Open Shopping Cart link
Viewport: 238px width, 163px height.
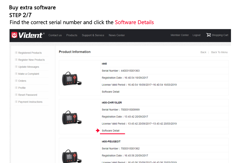tap(220, 35)
